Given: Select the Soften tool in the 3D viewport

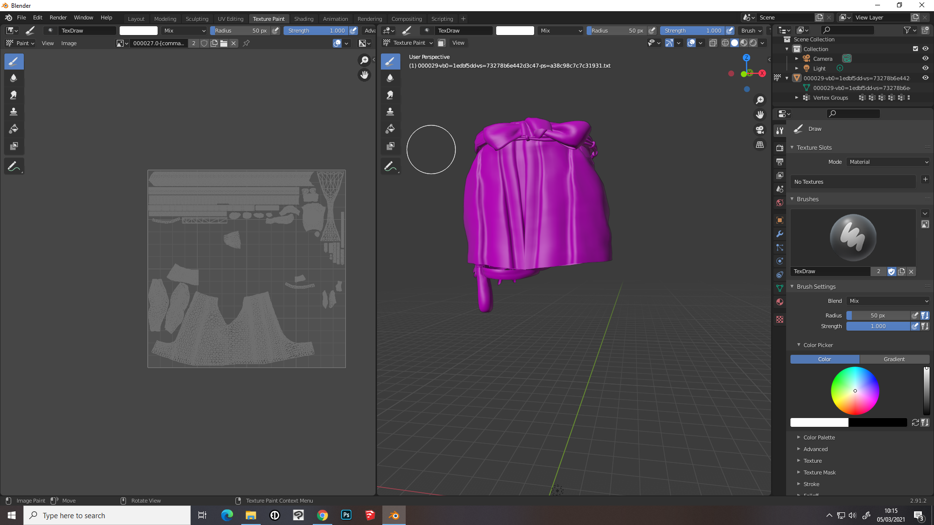Looking at the screenshot, I should [x=390, y=78].
